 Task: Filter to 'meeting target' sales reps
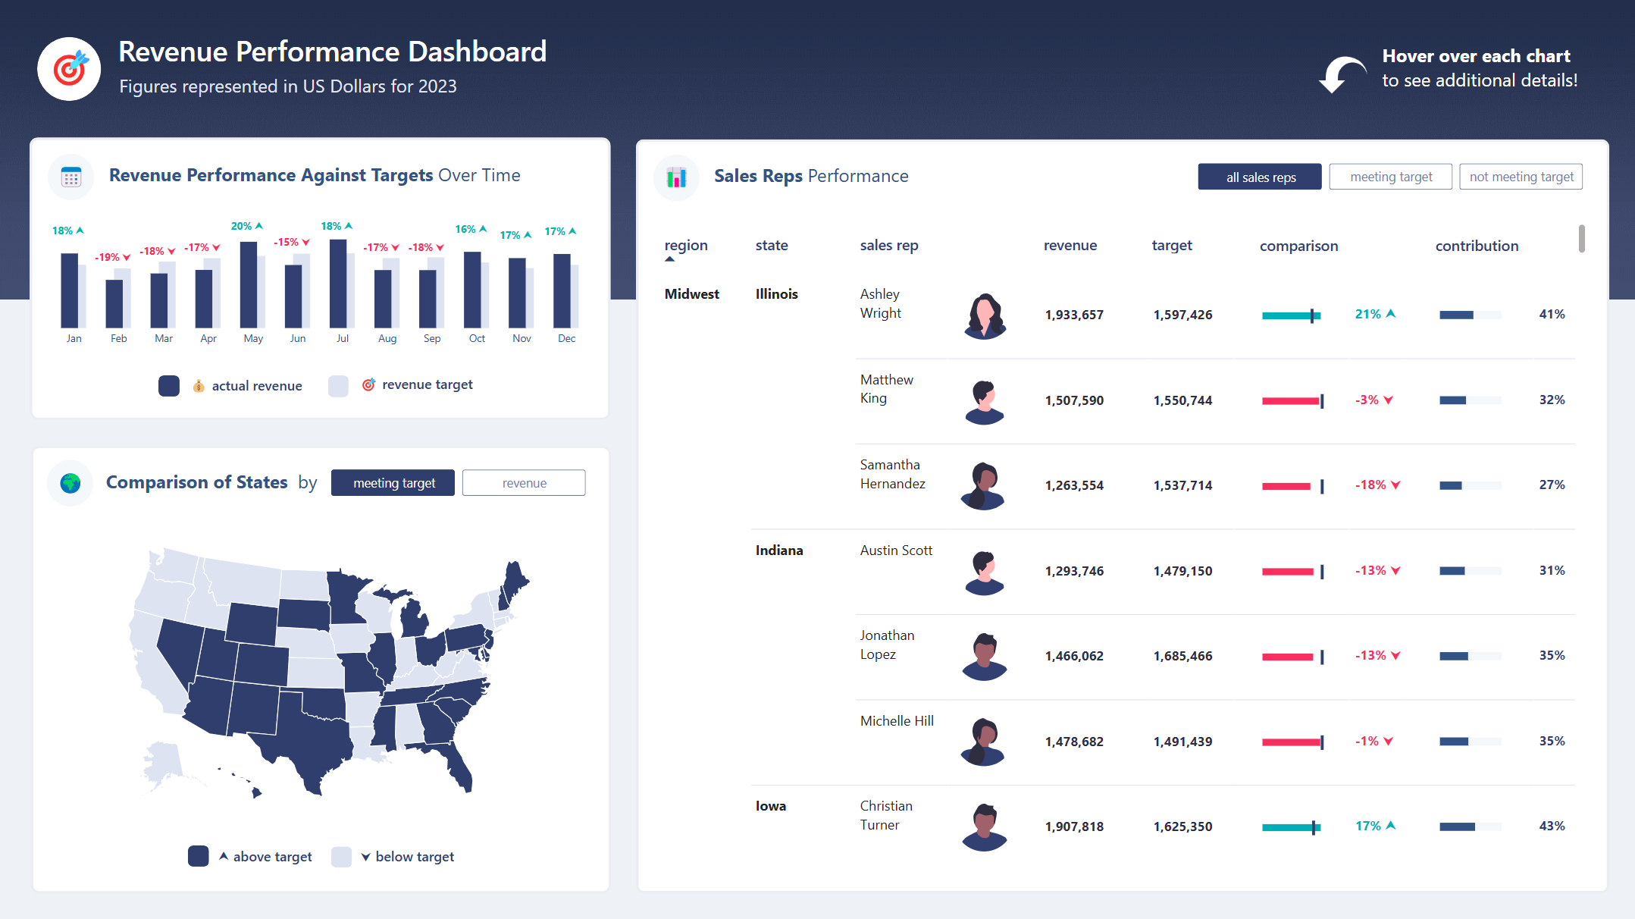pyautogui.click(x=1390, y=177)
